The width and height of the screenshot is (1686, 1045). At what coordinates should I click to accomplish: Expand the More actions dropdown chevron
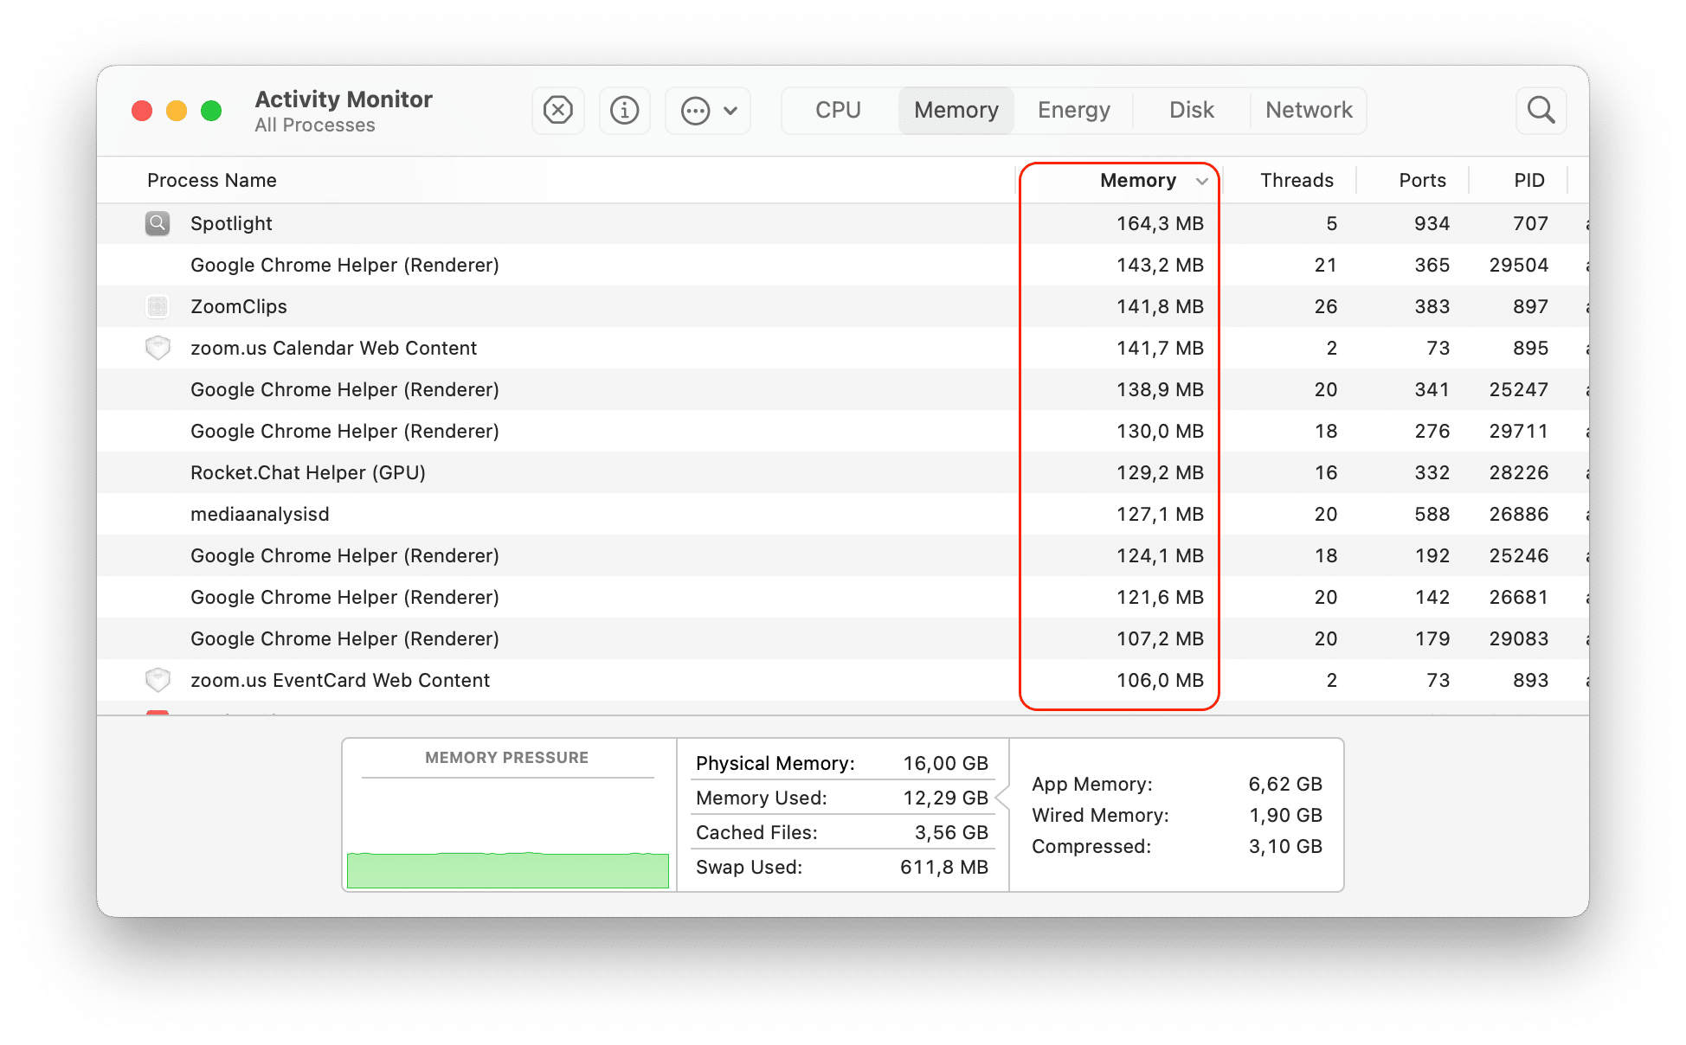(x=730, y=111)
